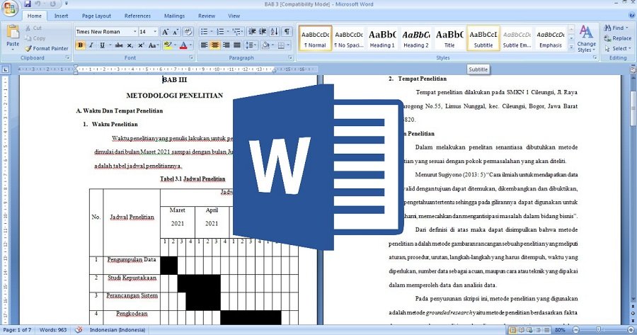Toggle Center alignment
Screen dimensions: 637x335
(x=215, y=45)
